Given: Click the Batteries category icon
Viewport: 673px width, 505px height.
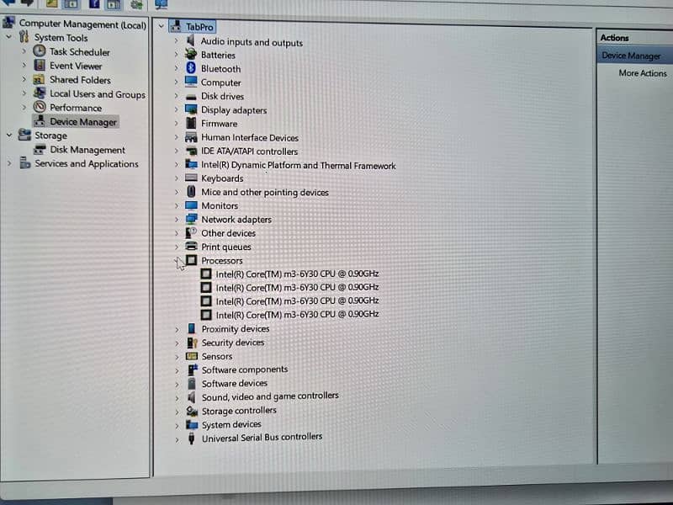Looking at the screenshot, I should [191, 55].
